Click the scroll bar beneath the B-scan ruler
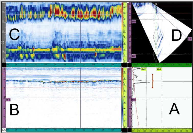Image resolution: width=193 pixels, height=133 pixels. (x=64, y=132)
